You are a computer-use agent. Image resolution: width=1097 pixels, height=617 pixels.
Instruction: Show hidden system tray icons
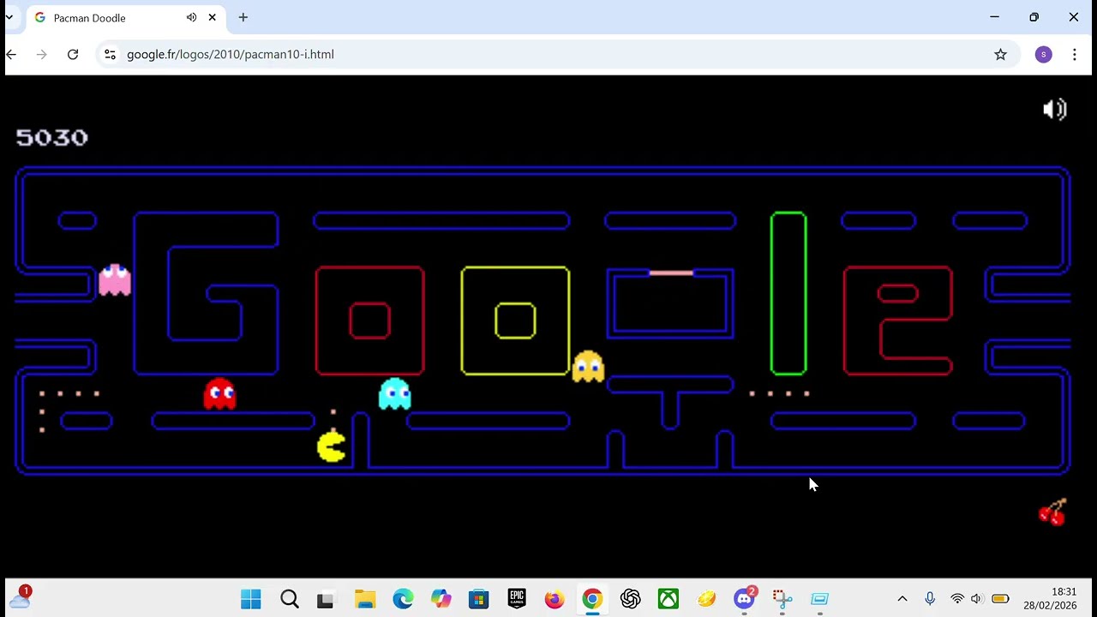[x=902, y=599]
